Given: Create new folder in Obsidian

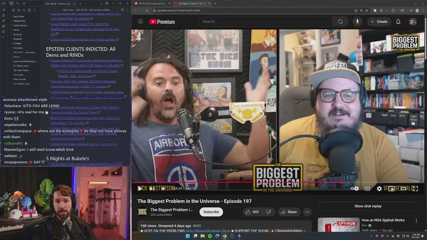Looking at the screenshot, I should pos(18,10).
